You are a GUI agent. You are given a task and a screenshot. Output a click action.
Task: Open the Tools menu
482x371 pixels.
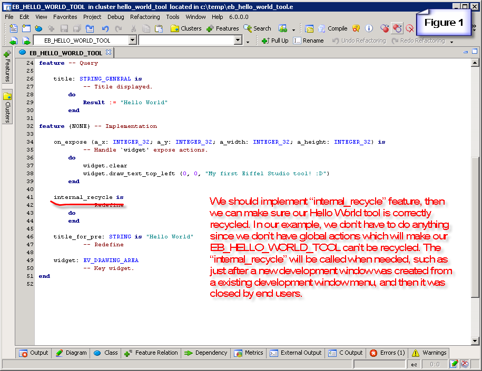click(173, 17)
